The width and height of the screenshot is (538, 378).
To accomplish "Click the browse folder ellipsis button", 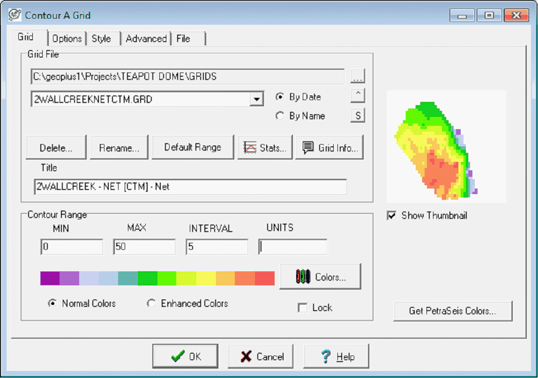I will tap(358, 76).
